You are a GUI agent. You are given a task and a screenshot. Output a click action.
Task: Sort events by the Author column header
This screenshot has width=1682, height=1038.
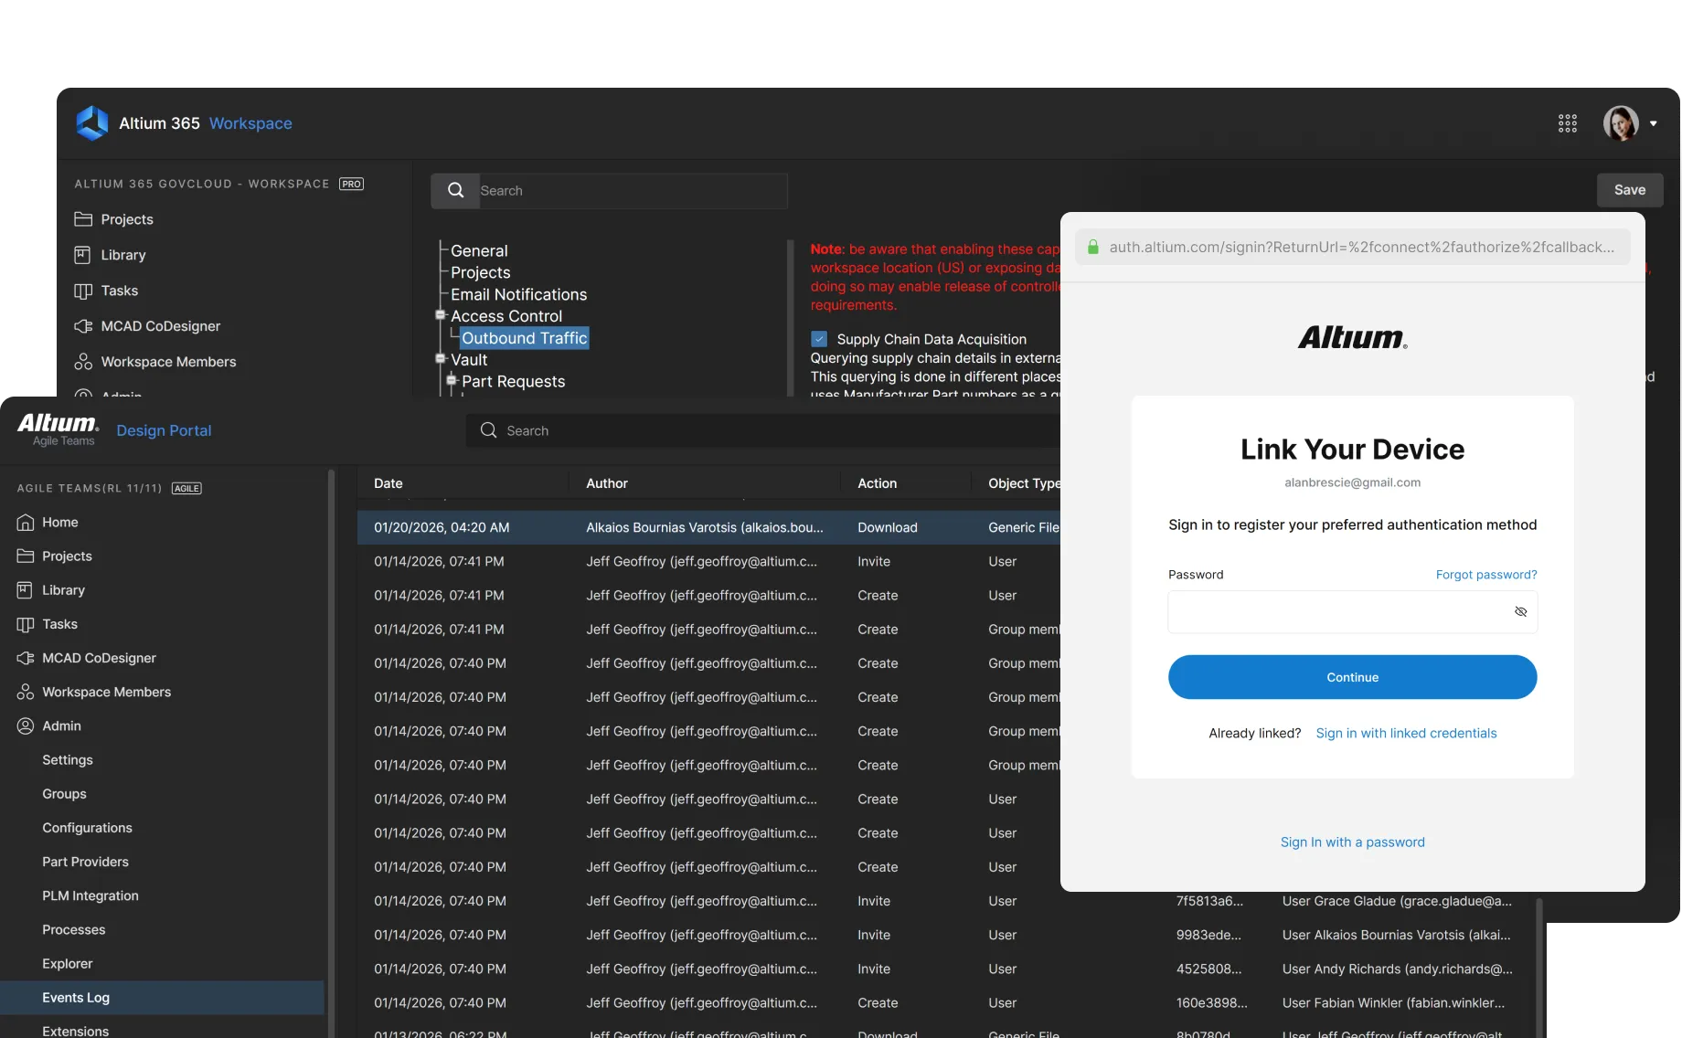point(607,483)
